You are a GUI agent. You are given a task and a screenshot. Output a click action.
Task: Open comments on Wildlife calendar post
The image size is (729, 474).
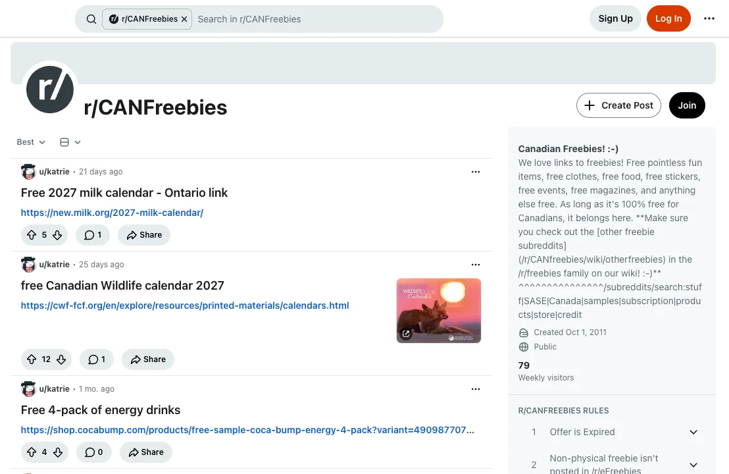coord(97,359)
